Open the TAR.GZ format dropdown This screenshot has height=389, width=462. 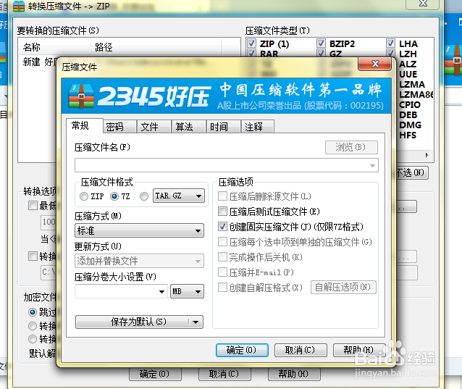(179, 196)
